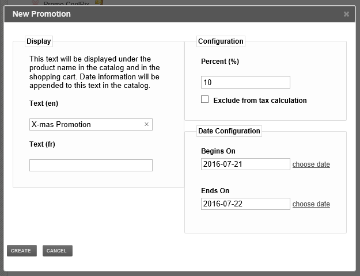360x276 pixels.
Task: Click the Begins On date field
Action: click(245, 164)
